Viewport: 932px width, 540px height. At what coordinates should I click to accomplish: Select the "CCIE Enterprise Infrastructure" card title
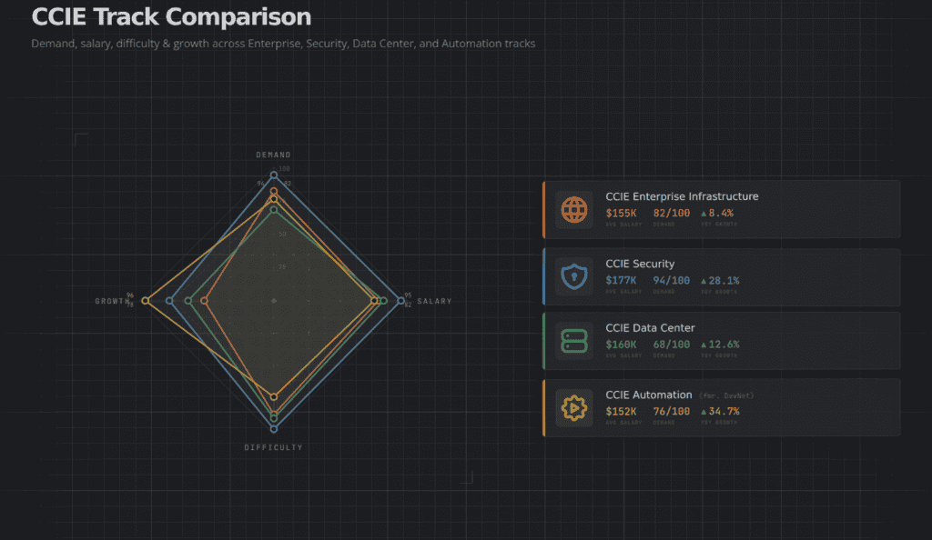click(682, 196)
